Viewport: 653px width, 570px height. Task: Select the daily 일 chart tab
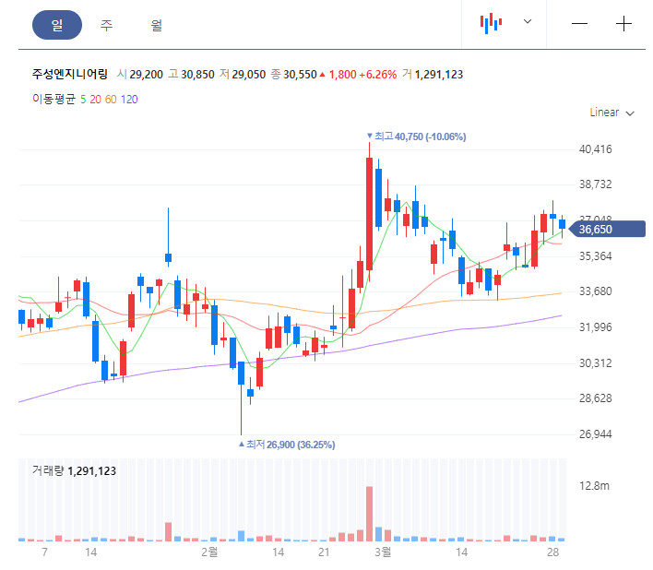pos(57,25)
